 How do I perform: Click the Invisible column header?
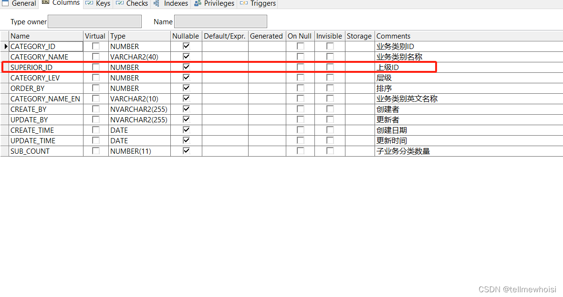tap(330, 36)
